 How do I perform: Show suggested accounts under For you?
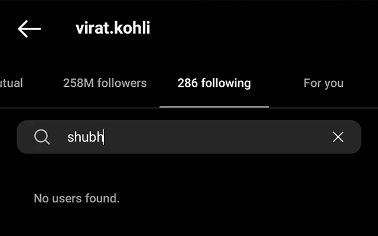pos(324,83)
